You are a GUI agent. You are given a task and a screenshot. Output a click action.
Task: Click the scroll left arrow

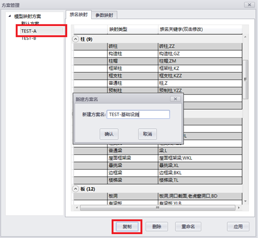click(x=77, y=208)
